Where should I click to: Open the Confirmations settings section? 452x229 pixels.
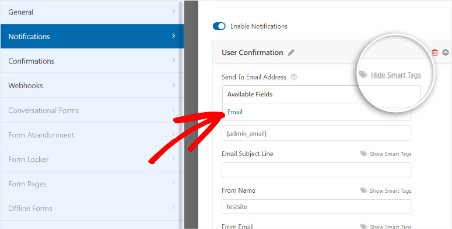point(92,61)
